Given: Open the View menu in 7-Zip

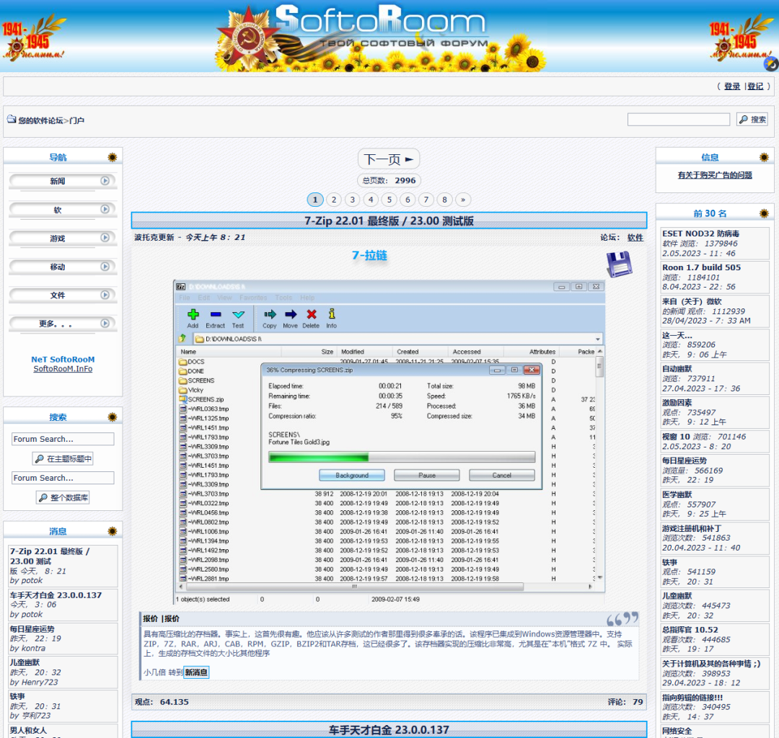Looking at the screenshot, I should [x=224, y=298].
